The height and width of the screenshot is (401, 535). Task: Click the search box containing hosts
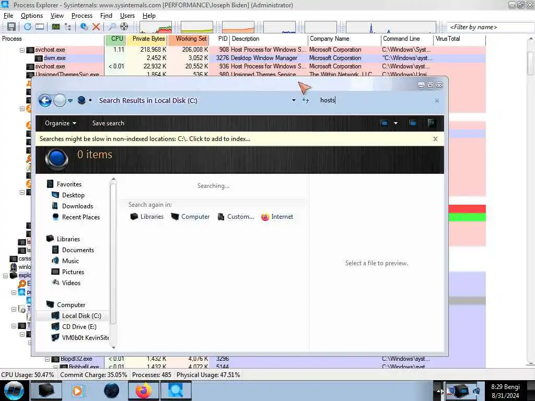374,100
